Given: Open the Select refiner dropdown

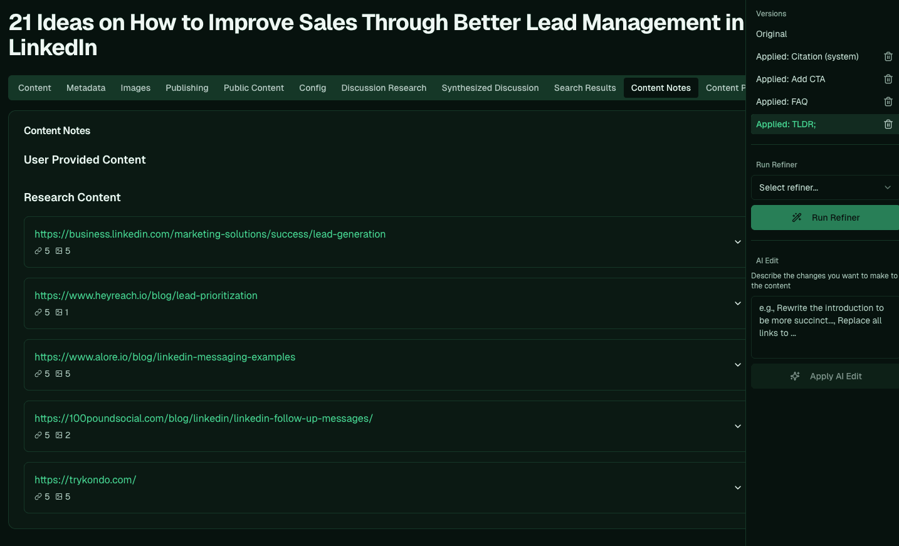Looking at the screenshot, I should click(x=825, y=187).
